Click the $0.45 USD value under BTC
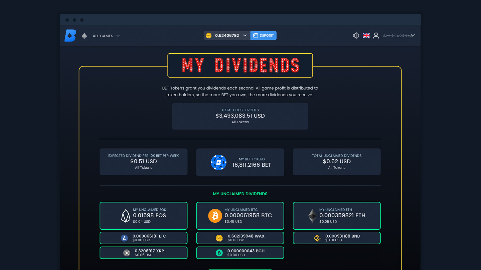This screenshot has height=270, width=481. (233, 222)
